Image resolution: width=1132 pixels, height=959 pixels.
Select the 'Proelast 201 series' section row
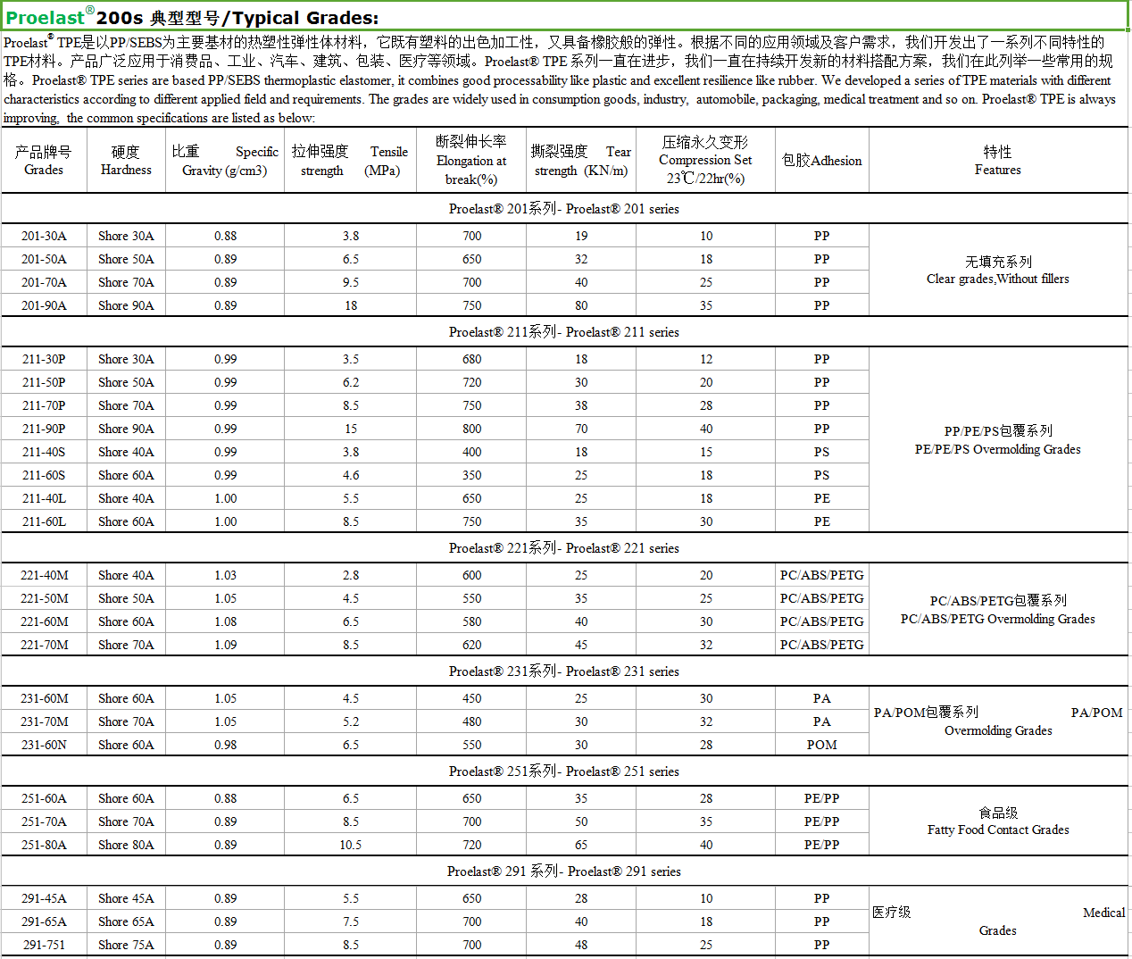pos(564,208)
